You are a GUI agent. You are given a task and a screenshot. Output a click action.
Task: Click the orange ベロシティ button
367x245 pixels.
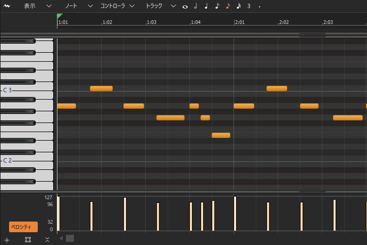(x=23, y=227)
